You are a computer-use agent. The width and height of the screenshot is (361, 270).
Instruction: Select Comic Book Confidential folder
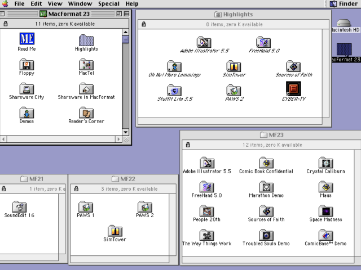coord(266,163)
